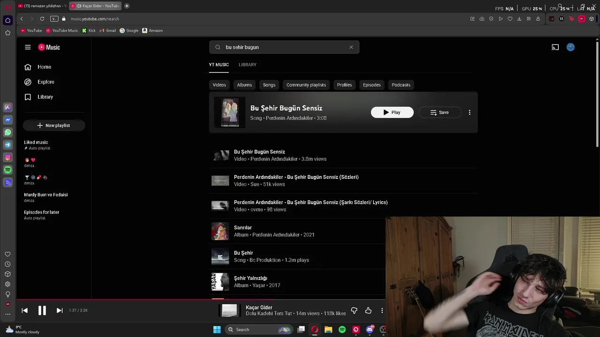Open File Explorer from the taskbar
Screen dimensions: 600x337
[x=328, y=330]
